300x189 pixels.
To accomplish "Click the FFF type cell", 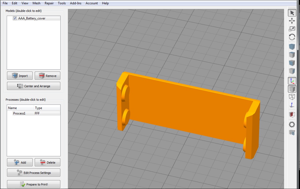I will pos(37,113).
